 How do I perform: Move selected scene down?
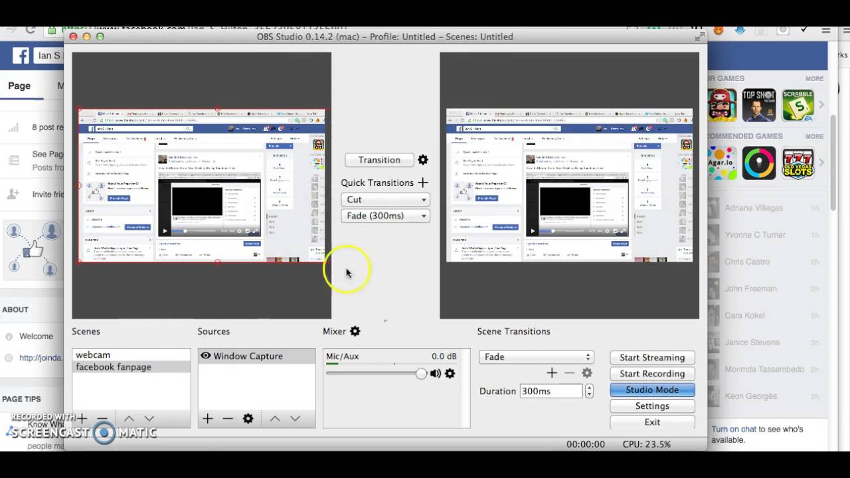click(x=149, y=419)
